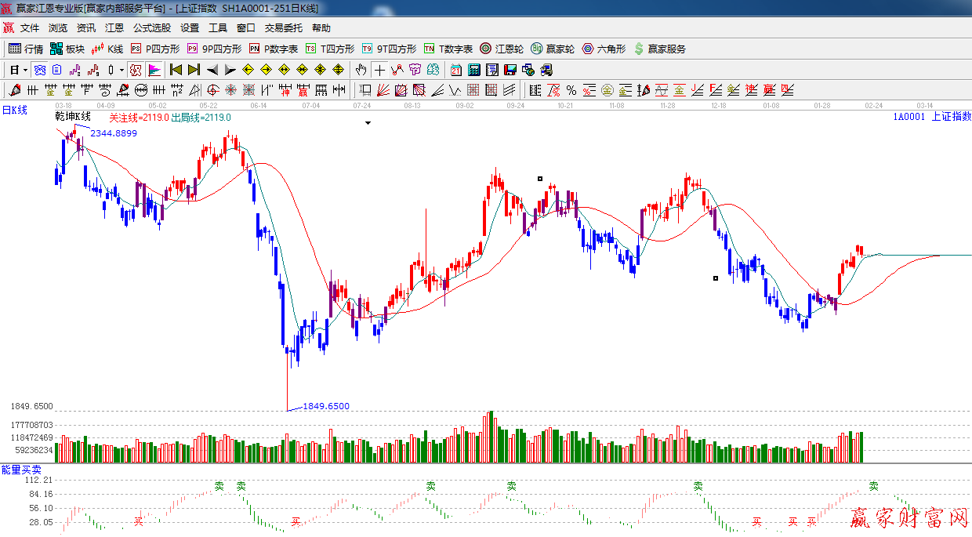Select the 六角形 hexagon tool
Viewport: 972px width, 537px height.
(x=603, y=49)
